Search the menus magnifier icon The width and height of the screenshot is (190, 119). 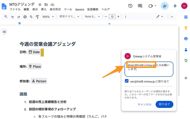coord(6,17)
